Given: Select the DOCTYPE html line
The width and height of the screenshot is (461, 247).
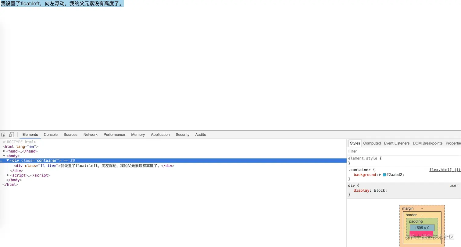Looking at the screenshot, I should pos(19,142).
